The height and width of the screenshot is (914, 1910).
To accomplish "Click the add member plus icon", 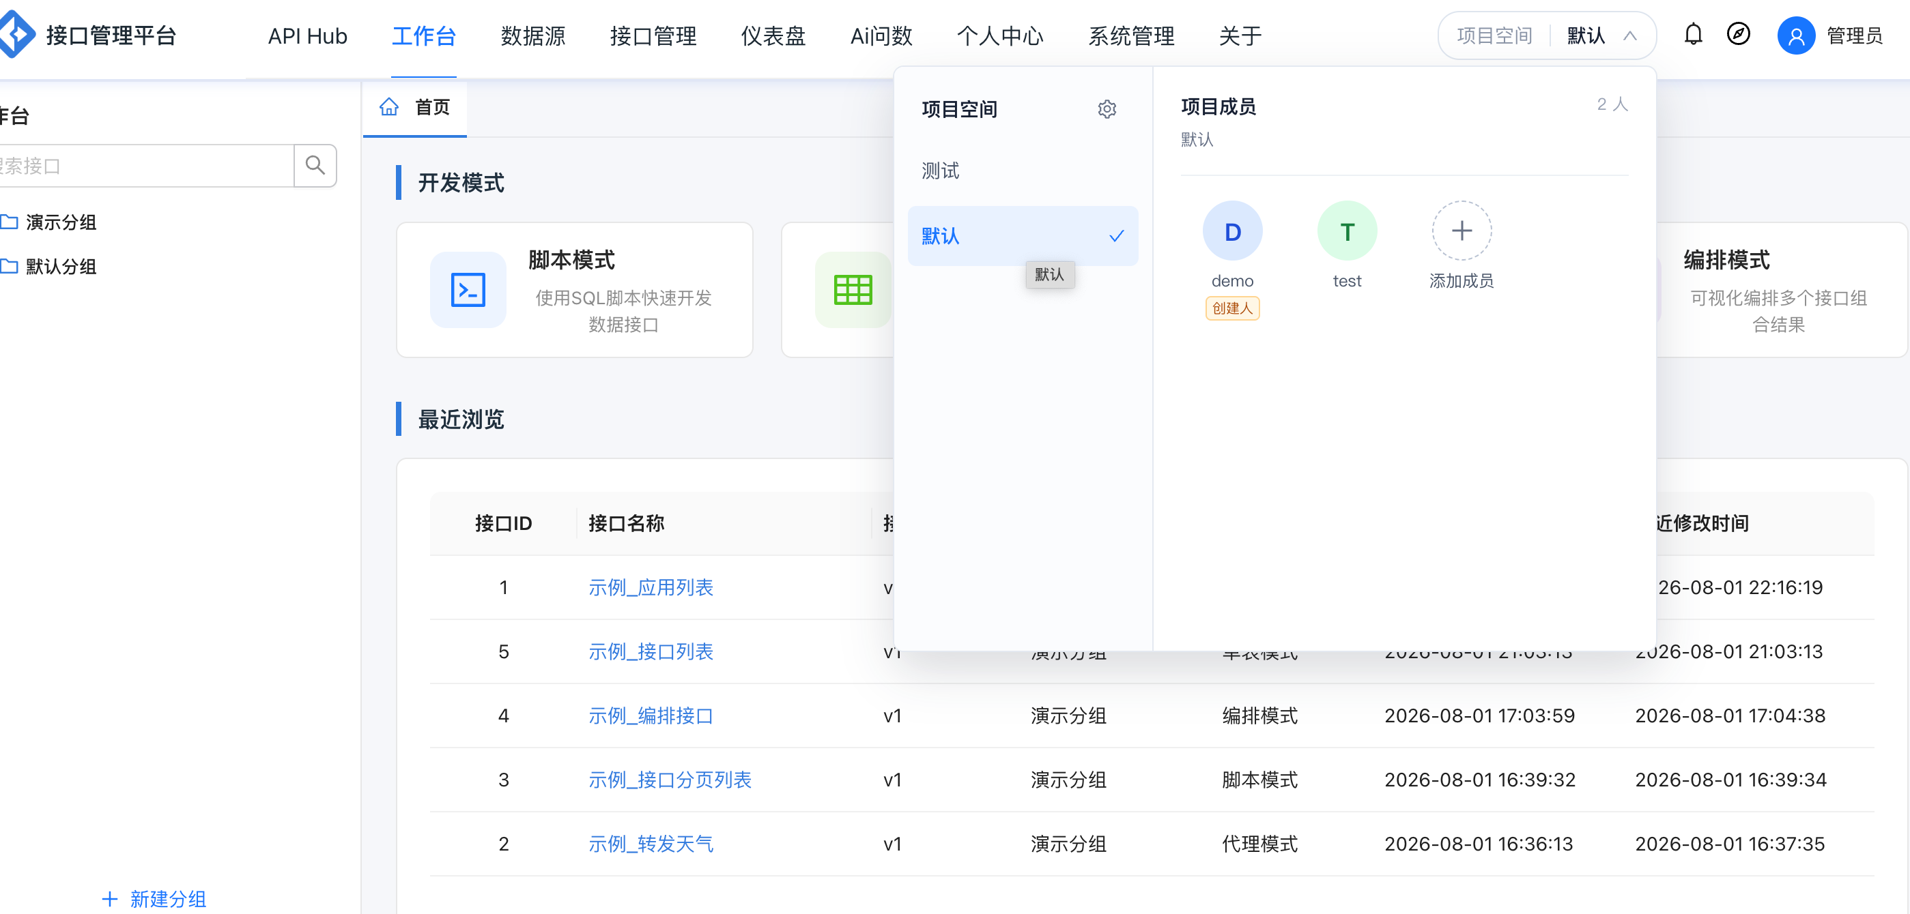I will [x=1462, y=231].
